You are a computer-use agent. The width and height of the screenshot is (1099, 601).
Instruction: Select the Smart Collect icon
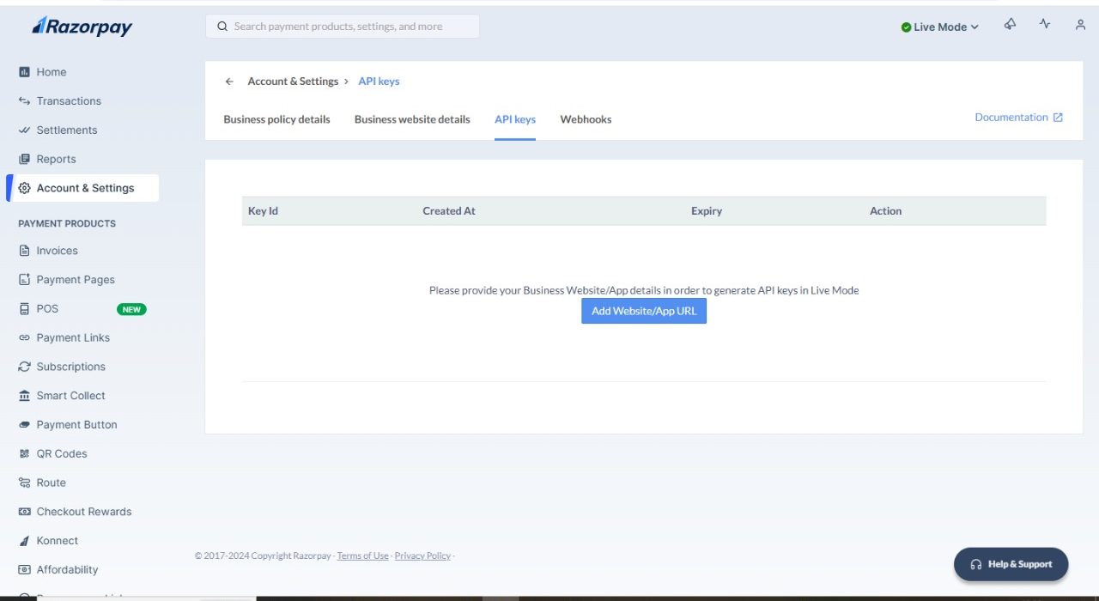click(25, 395)
